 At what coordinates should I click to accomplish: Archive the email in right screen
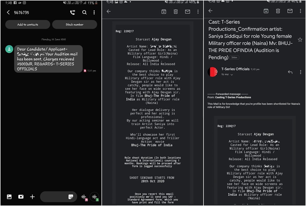pyautogui.click(x=266, y=11)
